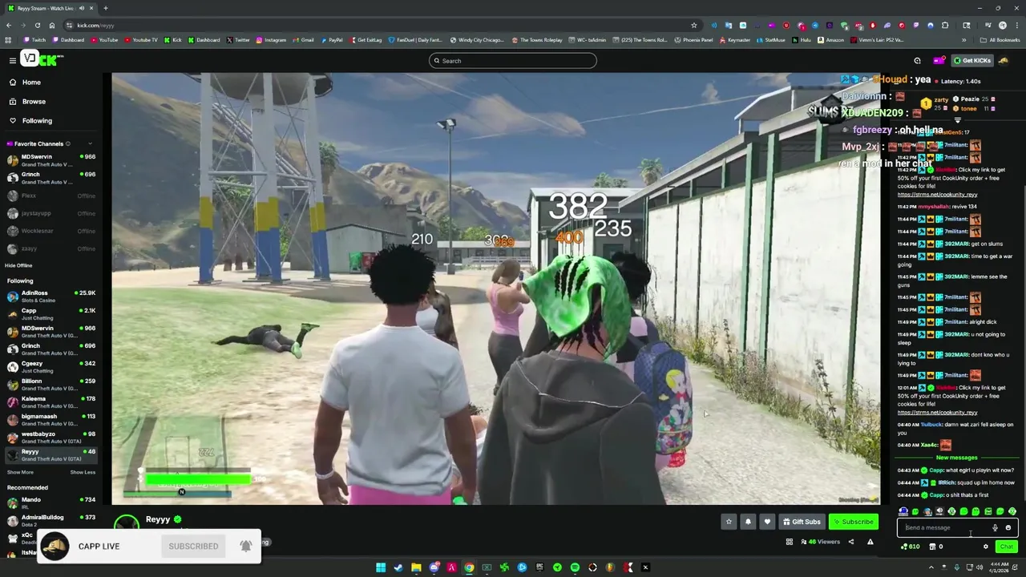Click the heart follow button

767,522
